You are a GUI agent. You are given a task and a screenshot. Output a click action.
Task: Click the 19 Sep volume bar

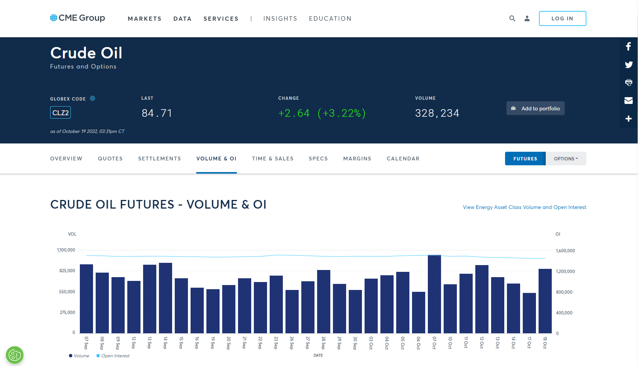tap(213, 311)
